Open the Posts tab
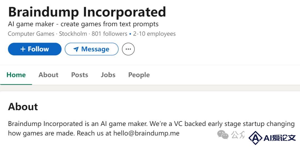Screen dimensions: 300x147 click(x=80, y=75)
